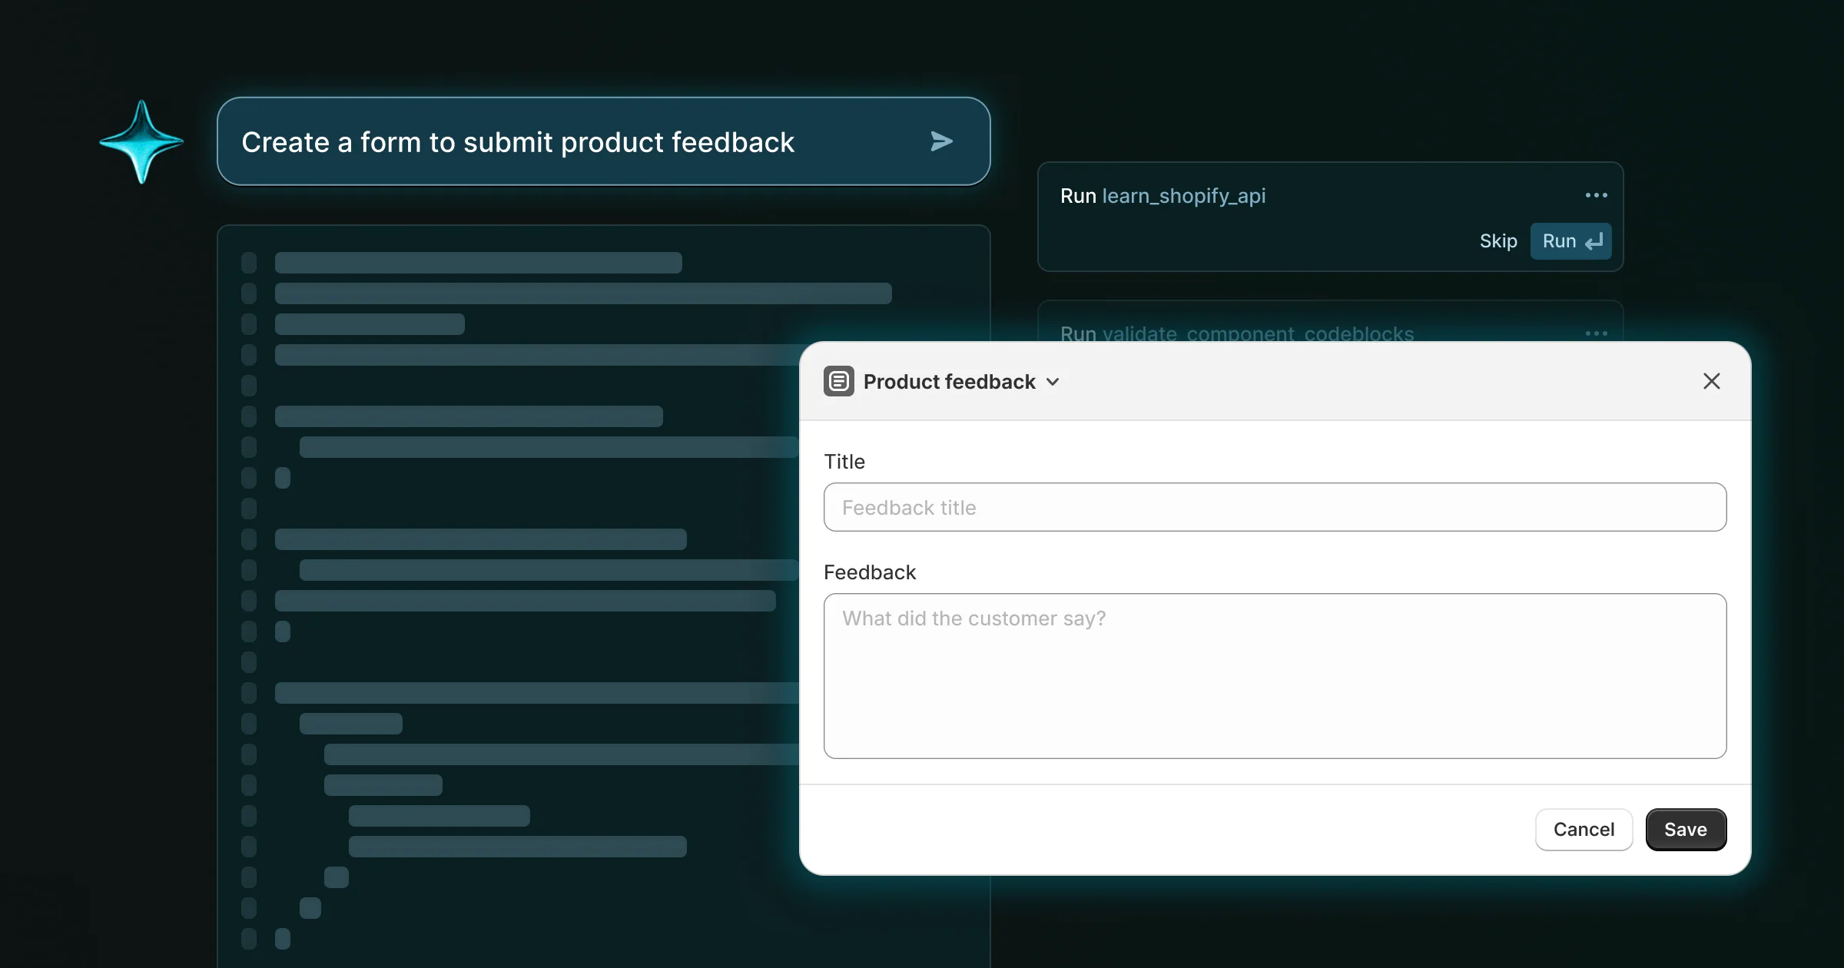Open the overflow menu on validate_component_codeblocks card
This screenshot has height=968, width=1844.
[x=1595, y=333]
